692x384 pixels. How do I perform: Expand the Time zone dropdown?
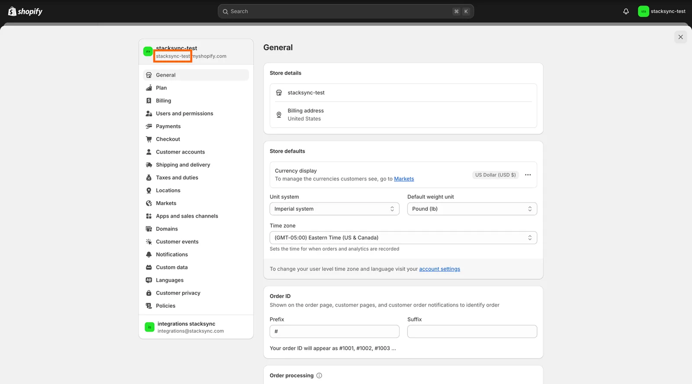pos(403,238)
